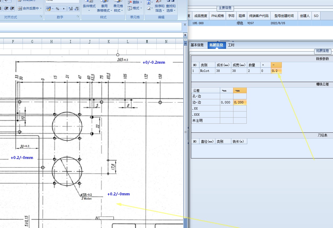Open the Merge and Center dropdown arrow
This screenshot has width=333, height=228.
coord(41,8)
